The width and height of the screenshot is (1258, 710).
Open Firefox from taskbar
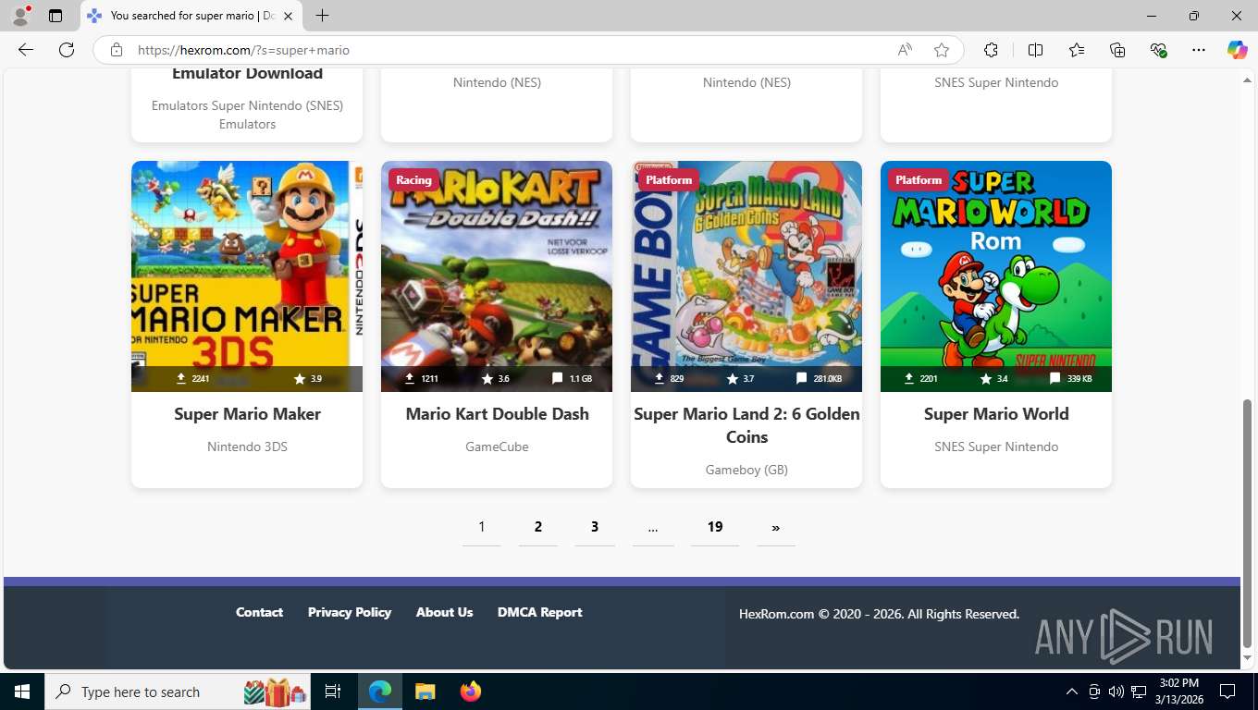pyautogui.click(x=471, y=692)
